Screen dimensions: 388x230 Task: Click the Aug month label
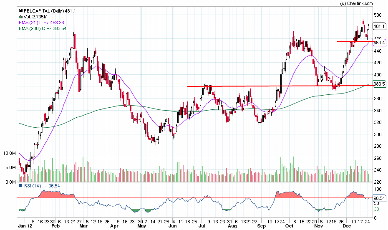(232, 226)
